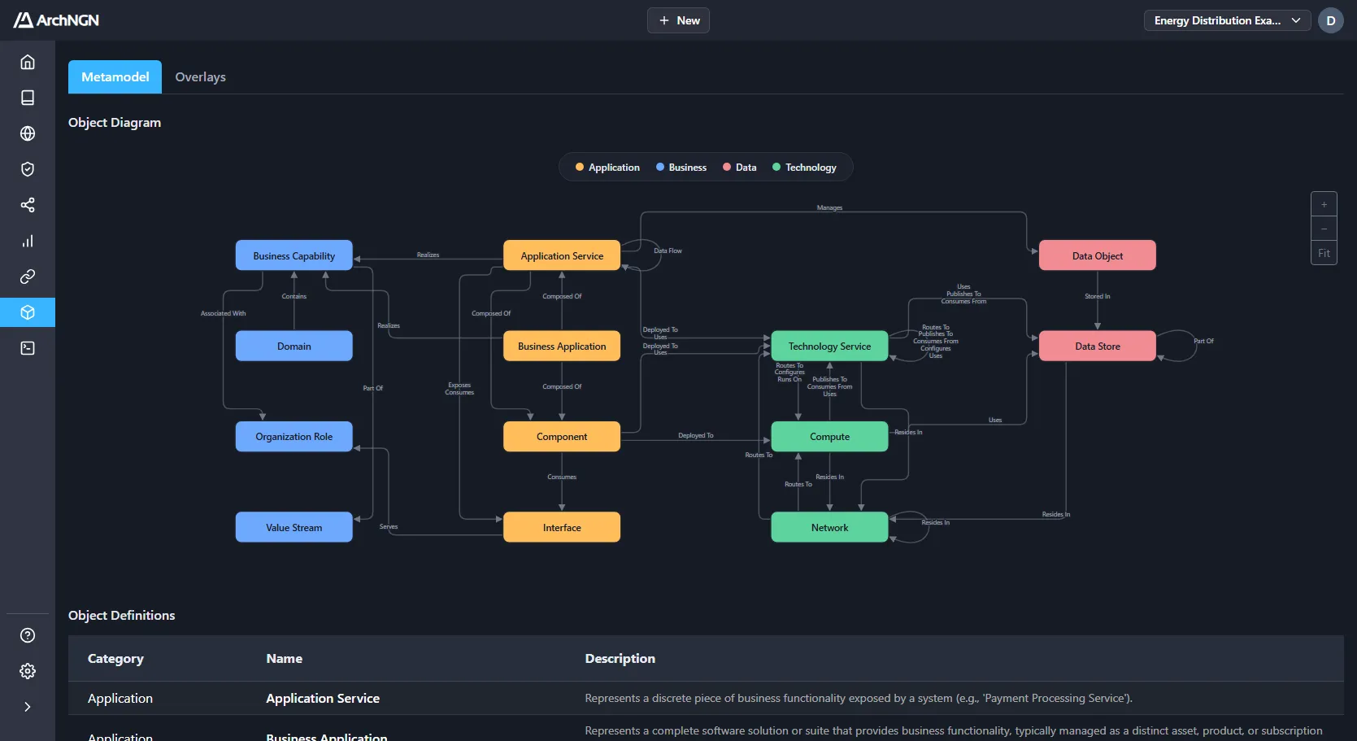Open the book catalog sidebar icon

point(28,98)
